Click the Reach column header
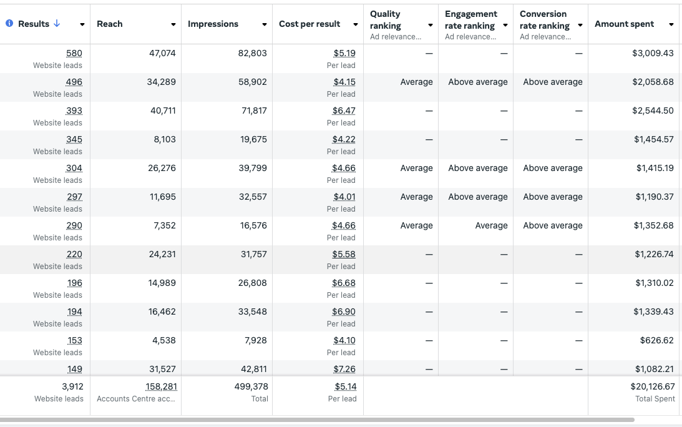This screenshot has height=427, width=682. (x=110, y=24)
